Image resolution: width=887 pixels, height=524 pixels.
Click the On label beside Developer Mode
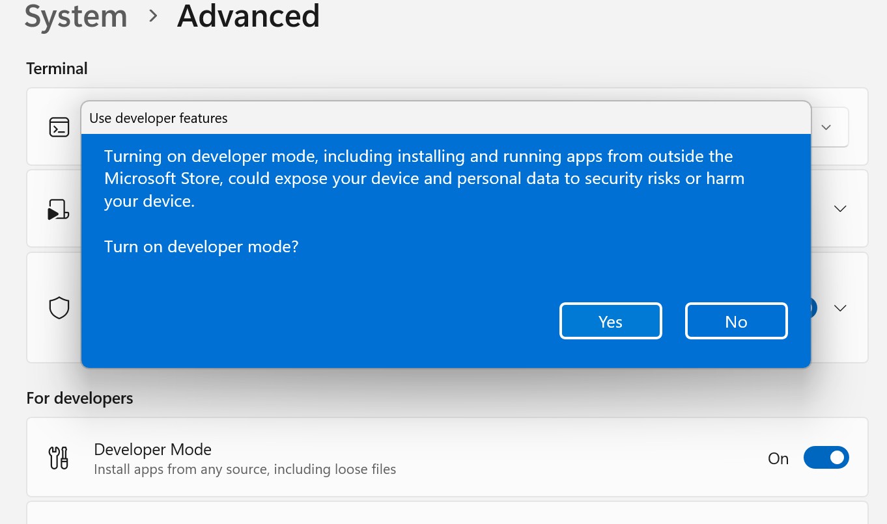[x=778, y=458]
